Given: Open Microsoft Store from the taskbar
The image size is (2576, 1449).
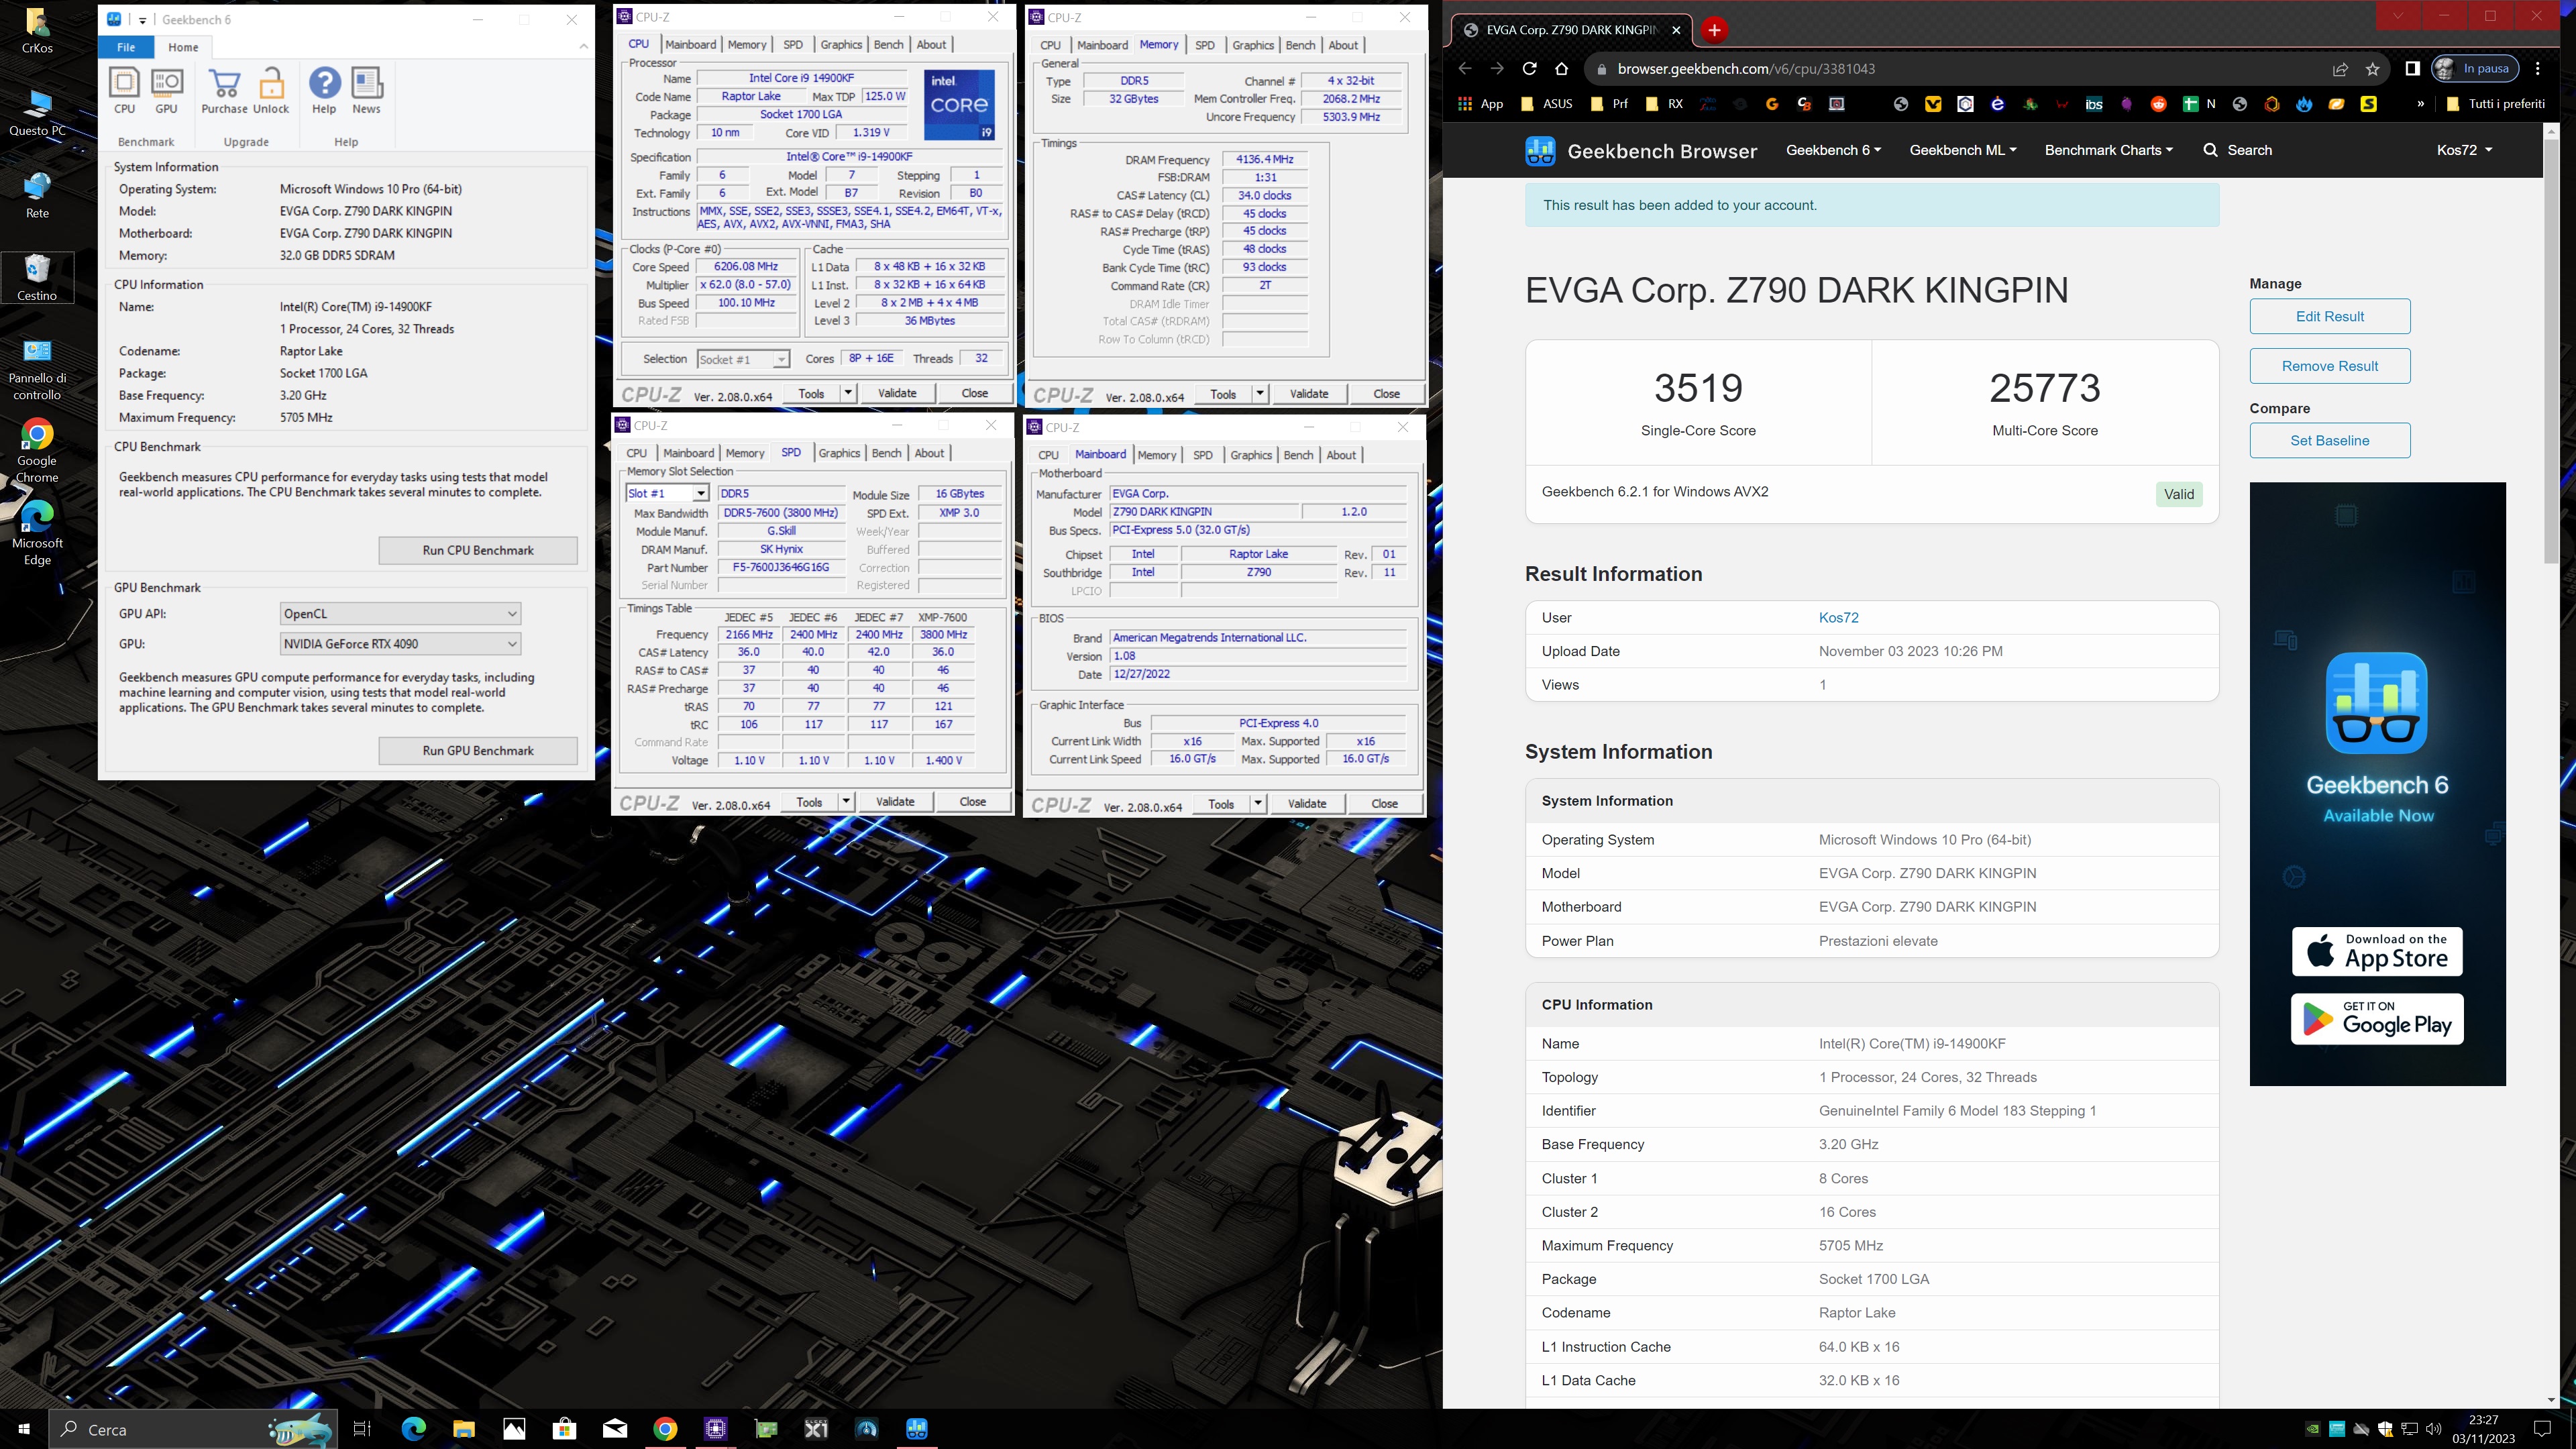Looking at the screenshot, I should tap(565, 1429).
